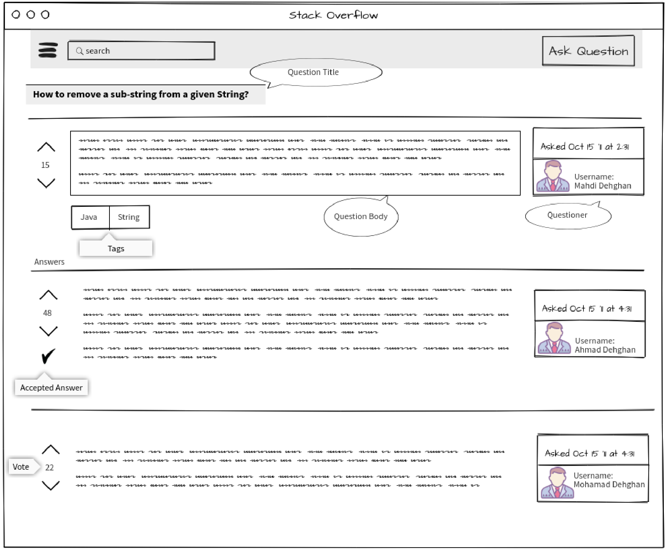The image size is (668, 550).
Task: Open the hamburger menu icon
Action: click(48, 50)
